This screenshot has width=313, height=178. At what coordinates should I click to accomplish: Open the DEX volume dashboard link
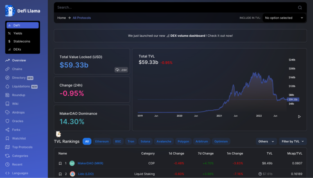coord(188,36)
